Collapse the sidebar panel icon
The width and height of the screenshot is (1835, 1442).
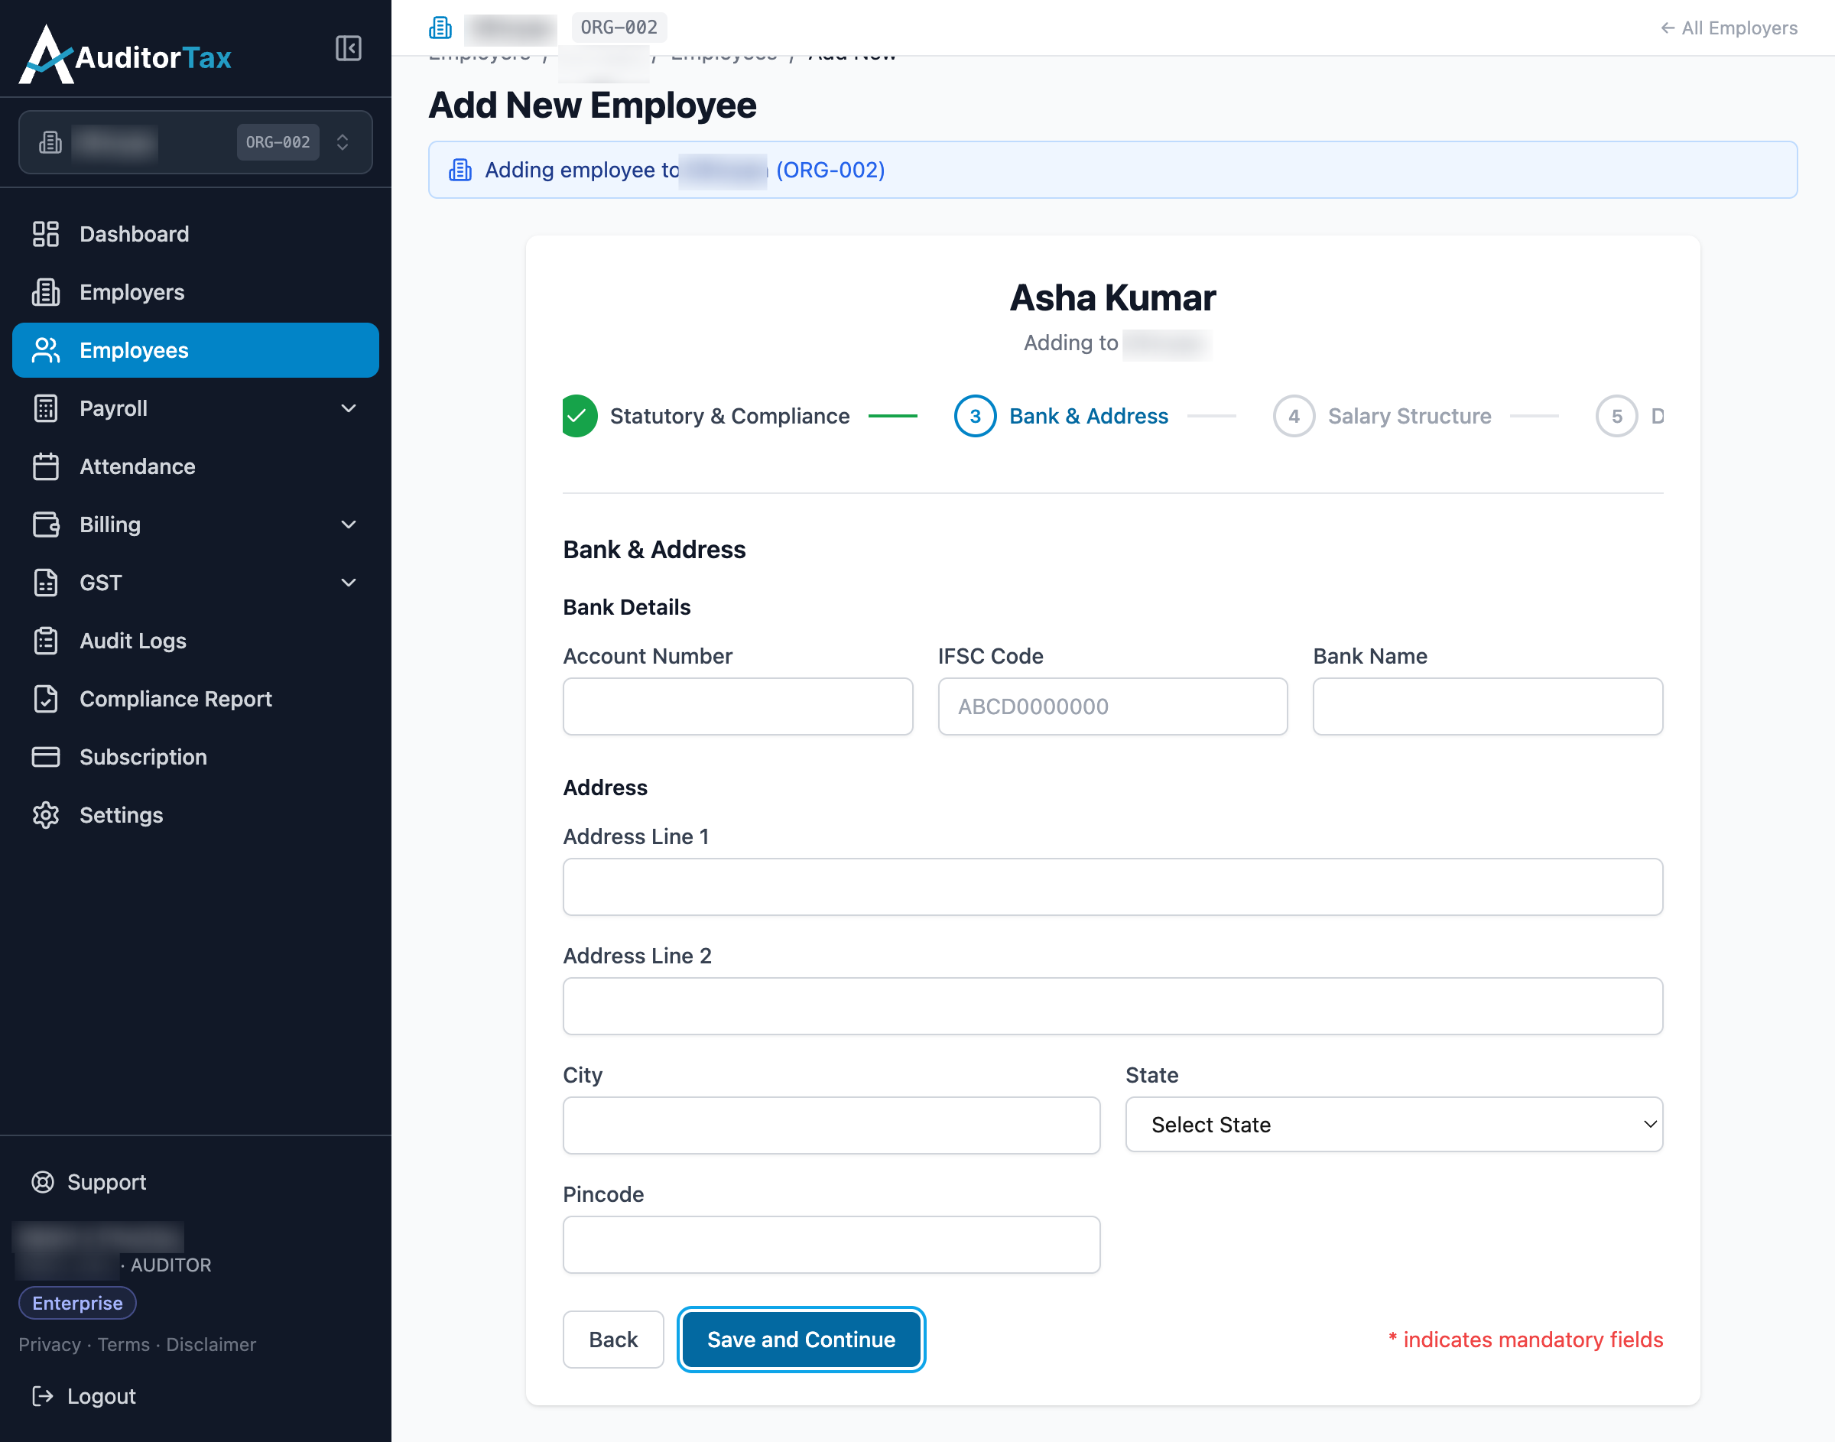click(348, 48)
